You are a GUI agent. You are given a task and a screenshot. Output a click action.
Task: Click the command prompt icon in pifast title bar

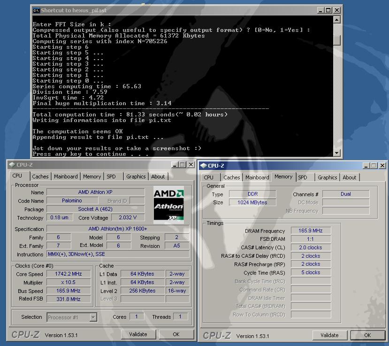tap(36, 10)
